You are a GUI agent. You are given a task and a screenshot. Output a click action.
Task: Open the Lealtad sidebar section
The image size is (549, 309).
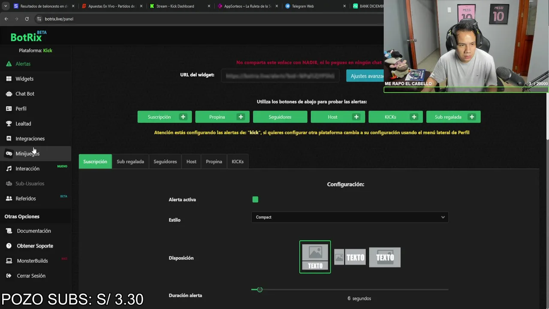[x=36, y=124]
